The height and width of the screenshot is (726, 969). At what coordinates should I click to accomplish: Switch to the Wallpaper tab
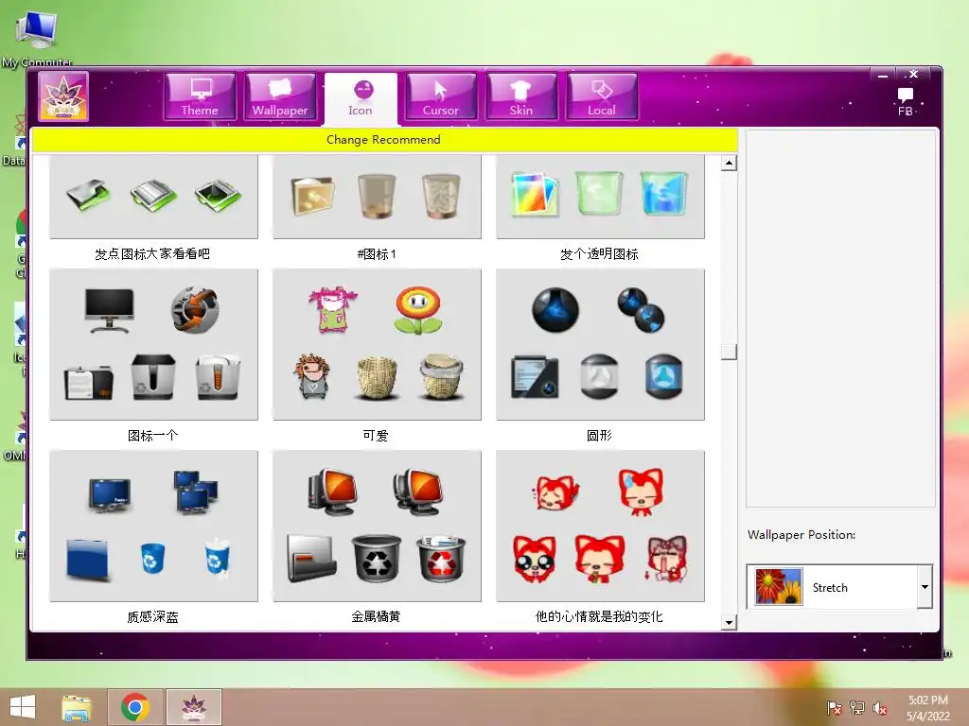tap(280, 96)
